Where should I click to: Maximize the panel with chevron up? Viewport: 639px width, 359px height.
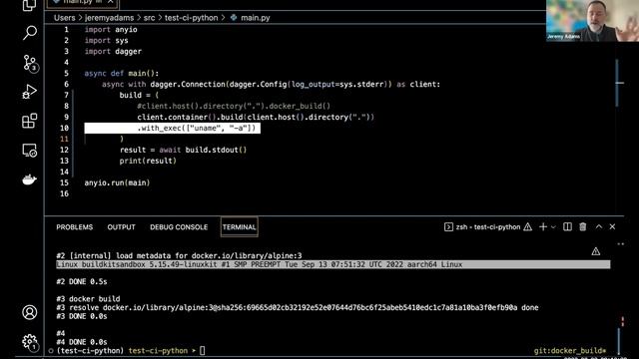click(x=599, y=226)
